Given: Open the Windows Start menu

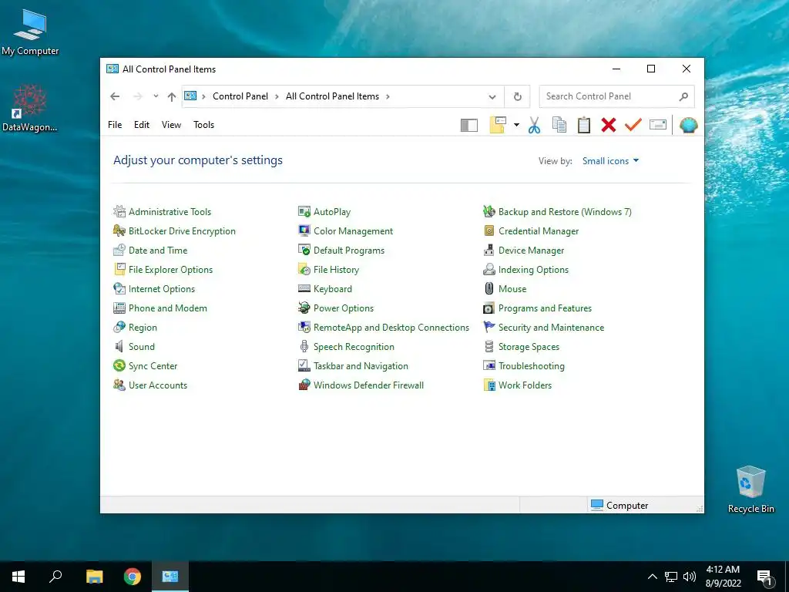Looking at the screenshot, I should pyautogui.click(x=18, y=577).
